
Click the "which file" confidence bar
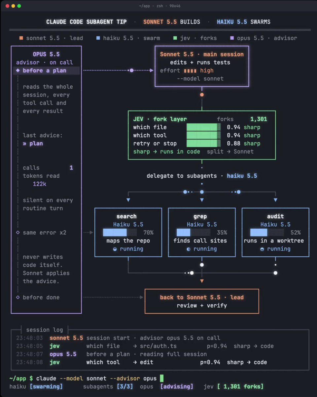(203, 127)
